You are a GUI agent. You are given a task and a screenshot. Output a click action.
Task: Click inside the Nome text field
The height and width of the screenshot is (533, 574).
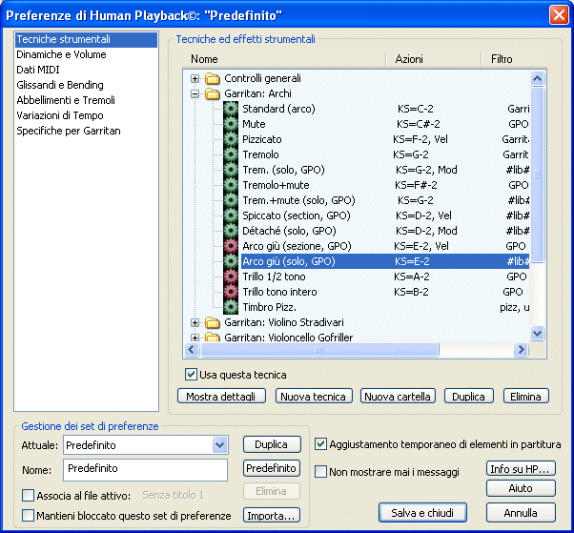tap(145, 469)
